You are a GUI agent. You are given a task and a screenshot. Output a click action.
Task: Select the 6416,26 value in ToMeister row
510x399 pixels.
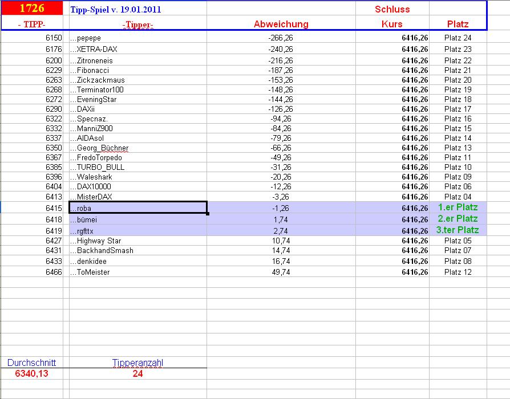pyautogui.click(x=415, y=272)
